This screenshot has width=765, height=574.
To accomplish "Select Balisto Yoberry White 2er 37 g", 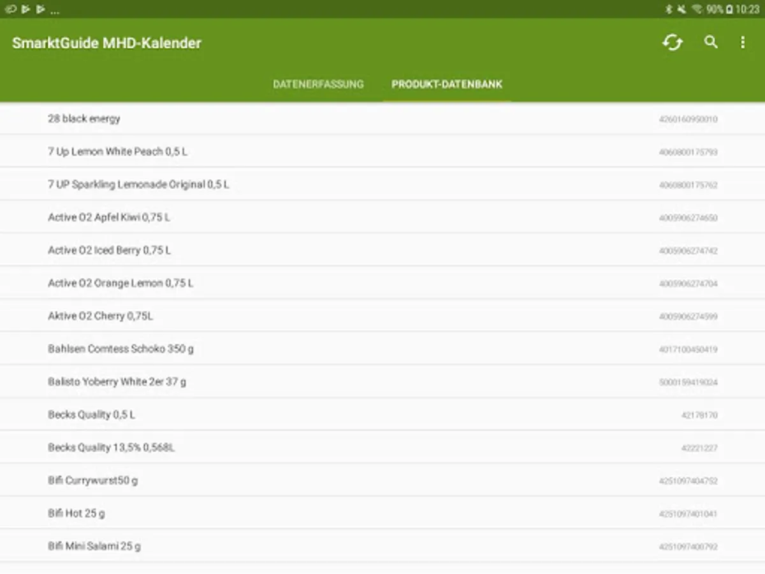I will (382, 382).
